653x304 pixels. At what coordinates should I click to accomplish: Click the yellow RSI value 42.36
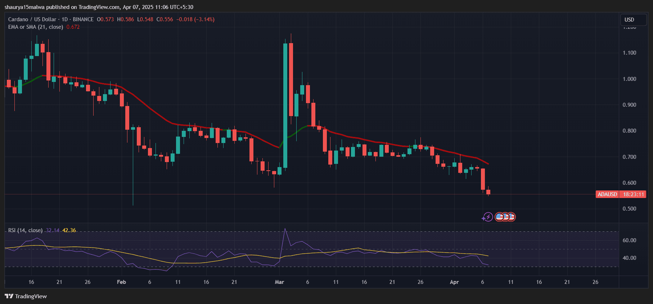pyautogui.click(x=69, y=230)
